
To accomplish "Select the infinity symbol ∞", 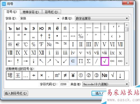I will click(x=120, y=61).
